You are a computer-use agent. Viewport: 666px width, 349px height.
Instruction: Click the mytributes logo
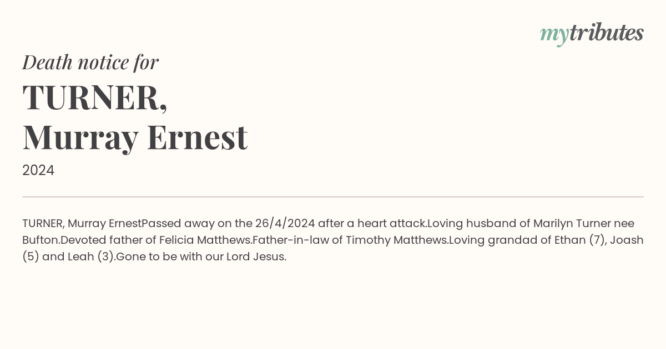tap(592, 34)
